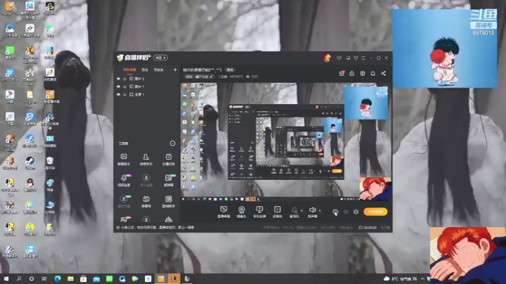
Task: Open the read-danmaku tool with green badge
Action: click(x=168, y=180)
